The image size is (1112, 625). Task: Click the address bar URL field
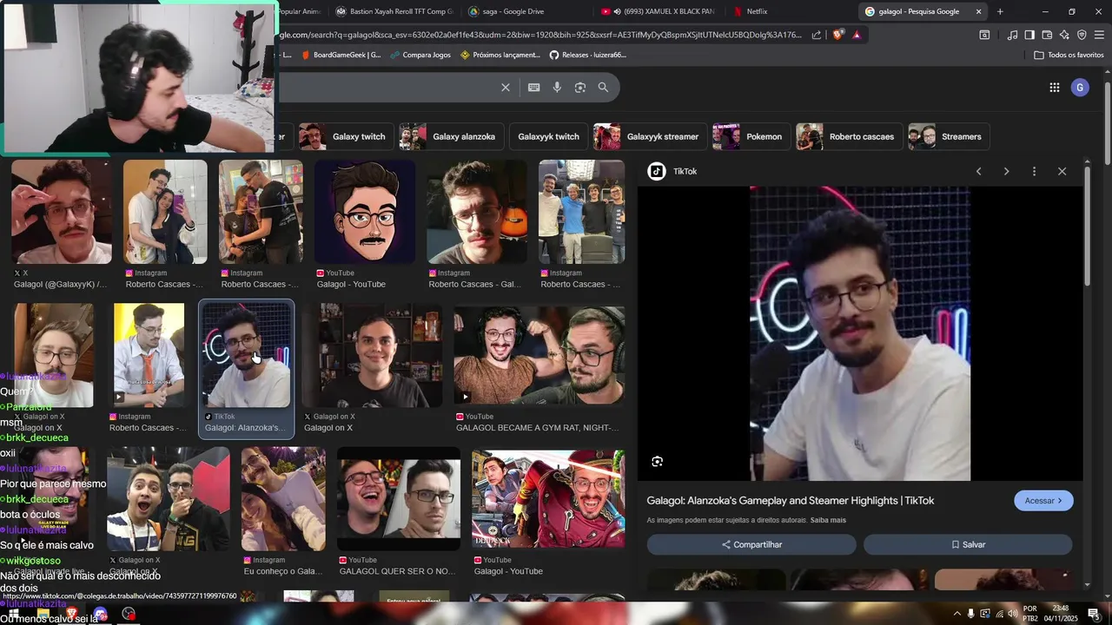(539, 35)
